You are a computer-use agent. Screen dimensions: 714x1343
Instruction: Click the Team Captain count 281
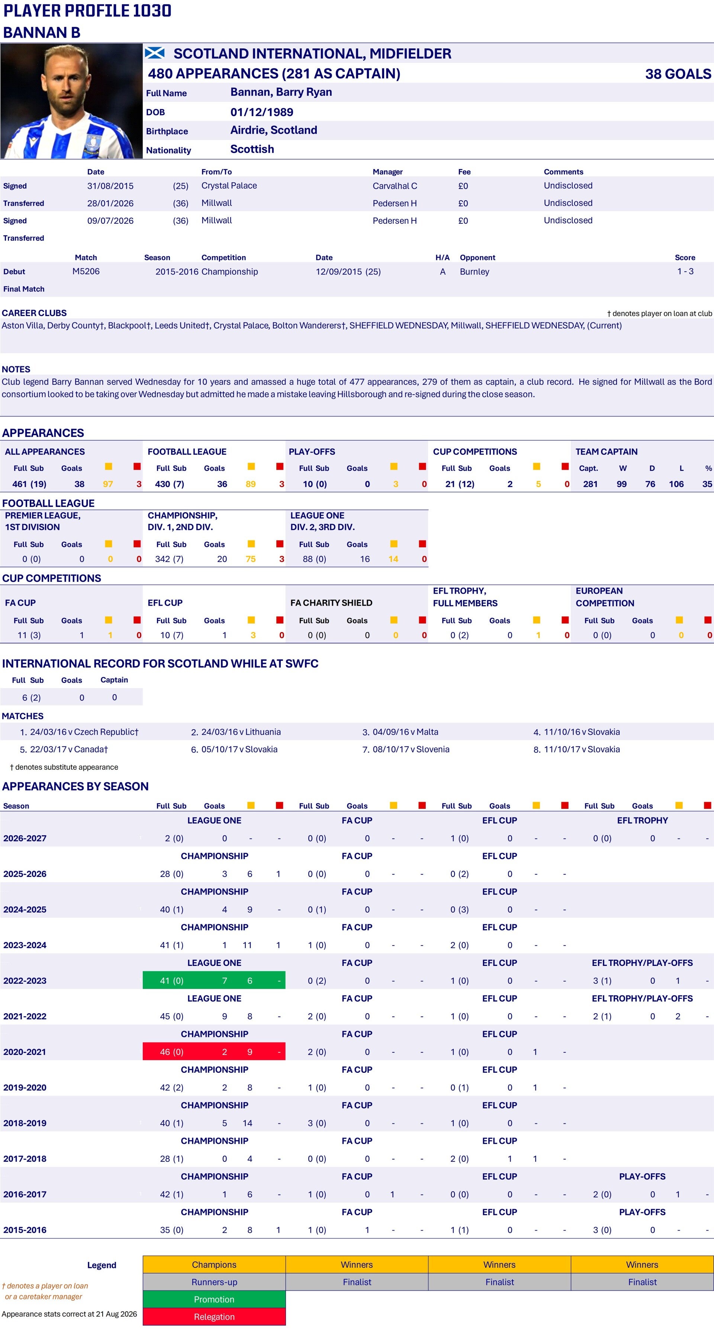(x=590, y=484)
